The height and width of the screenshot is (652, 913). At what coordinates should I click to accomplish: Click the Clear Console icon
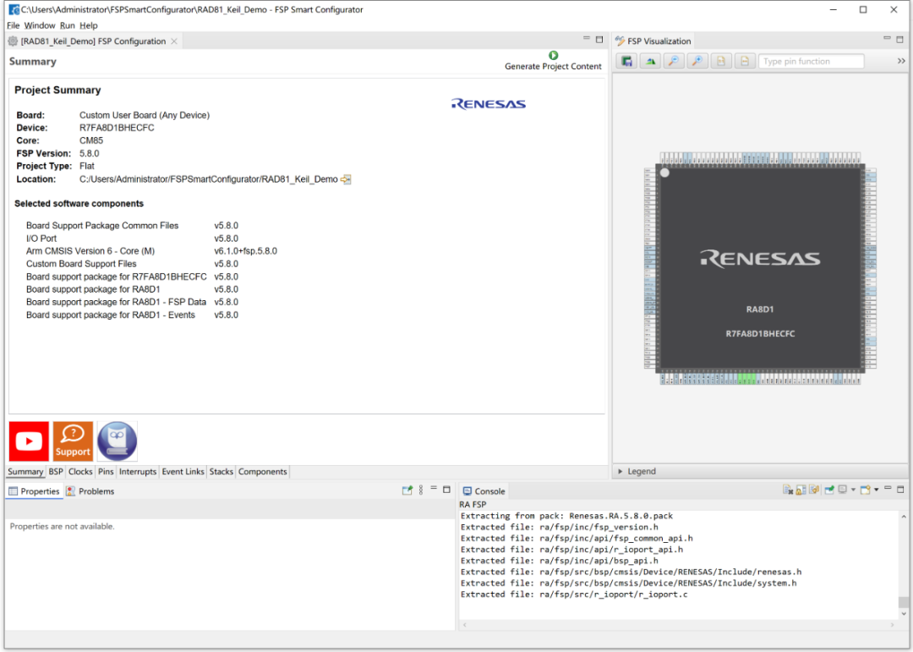[788, 490]
